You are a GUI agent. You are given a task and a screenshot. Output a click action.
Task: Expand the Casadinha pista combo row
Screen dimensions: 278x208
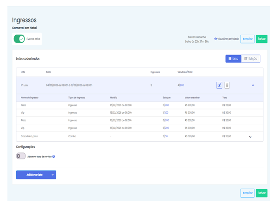(x=250, y=137)
